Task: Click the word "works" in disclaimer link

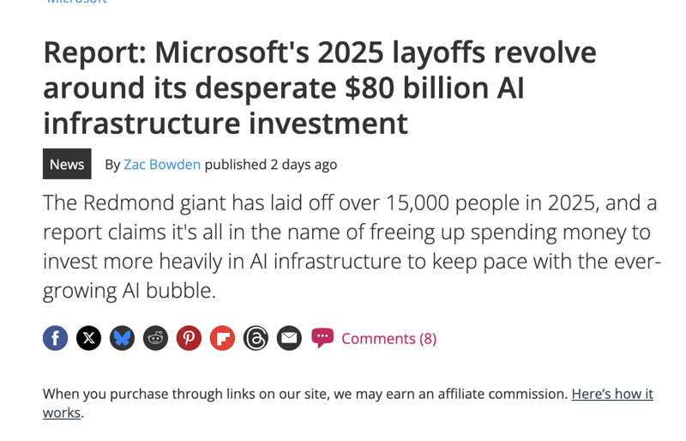Action: 62,413
